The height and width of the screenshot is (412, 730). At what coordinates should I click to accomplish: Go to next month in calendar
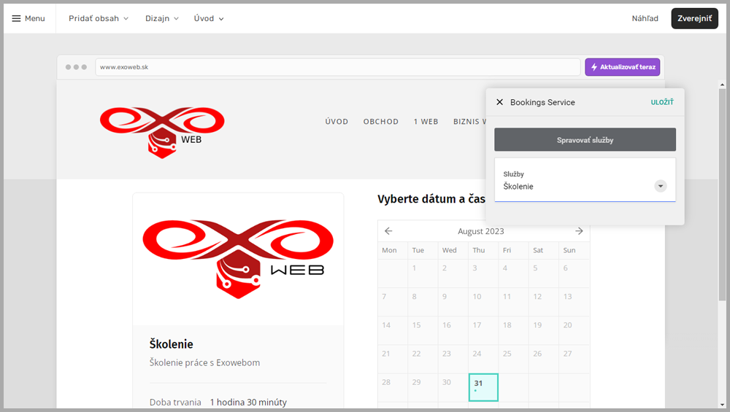pyautogui.click(x=579, y=231)
